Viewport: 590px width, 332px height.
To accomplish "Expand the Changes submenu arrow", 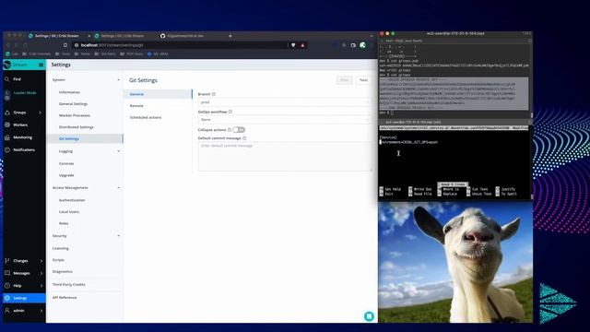I will pos(41,260).
